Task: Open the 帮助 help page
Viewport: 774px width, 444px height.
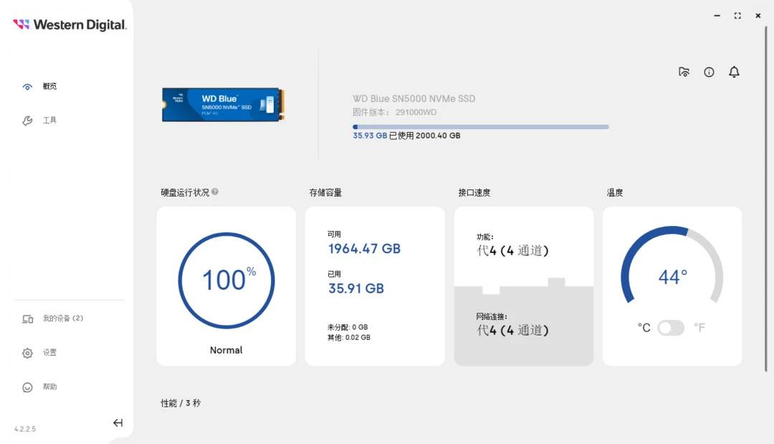Action: [49, 387]
